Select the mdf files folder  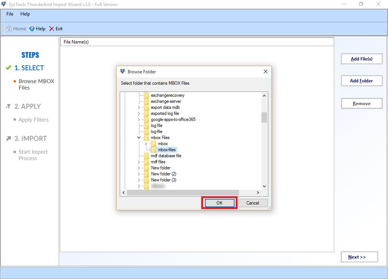pyautogui.click(x=158, y=162)
